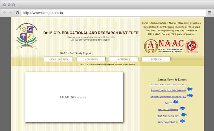Viewport: 214px width, 131px height.
Task: Click the gold A Grade badge
Action: (x=151, y=46)
